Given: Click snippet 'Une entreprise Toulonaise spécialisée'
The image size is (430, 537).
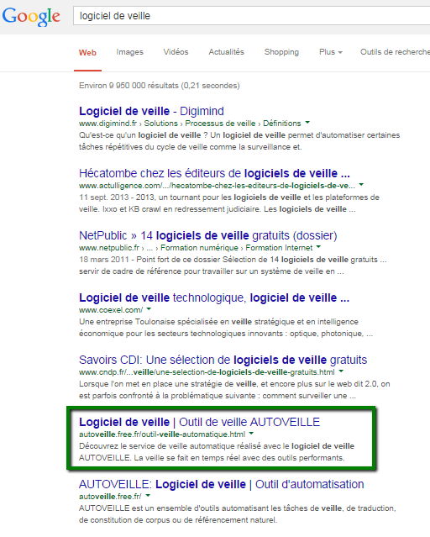Looking at the screenshot, I should point(226,328).
